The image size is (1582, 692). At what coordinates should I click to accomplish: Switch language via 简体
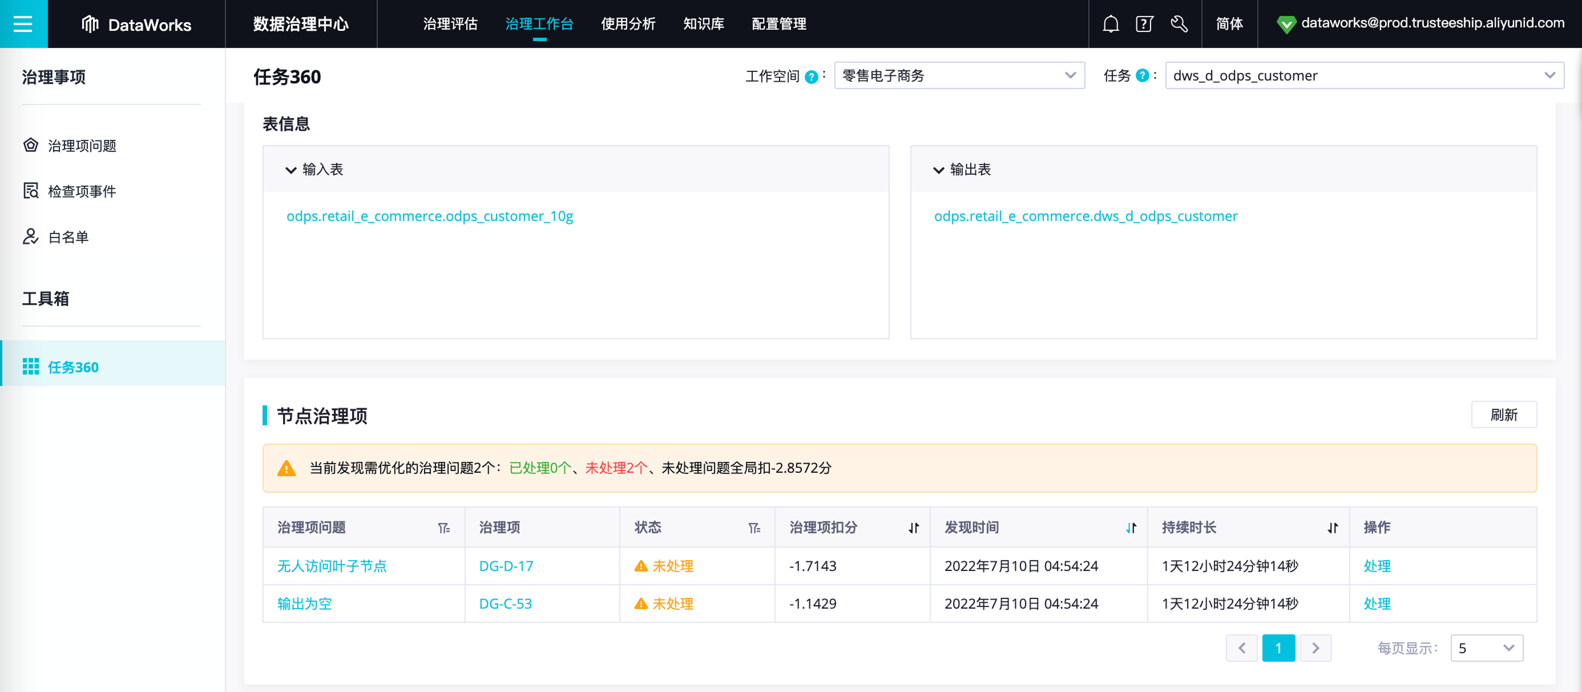point(1229,24)
